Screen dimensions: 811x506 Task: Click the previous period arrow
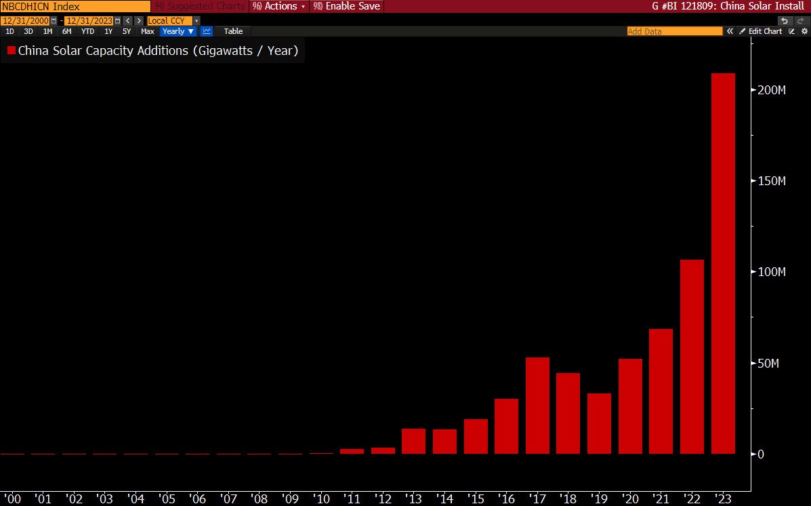(128, 21)
